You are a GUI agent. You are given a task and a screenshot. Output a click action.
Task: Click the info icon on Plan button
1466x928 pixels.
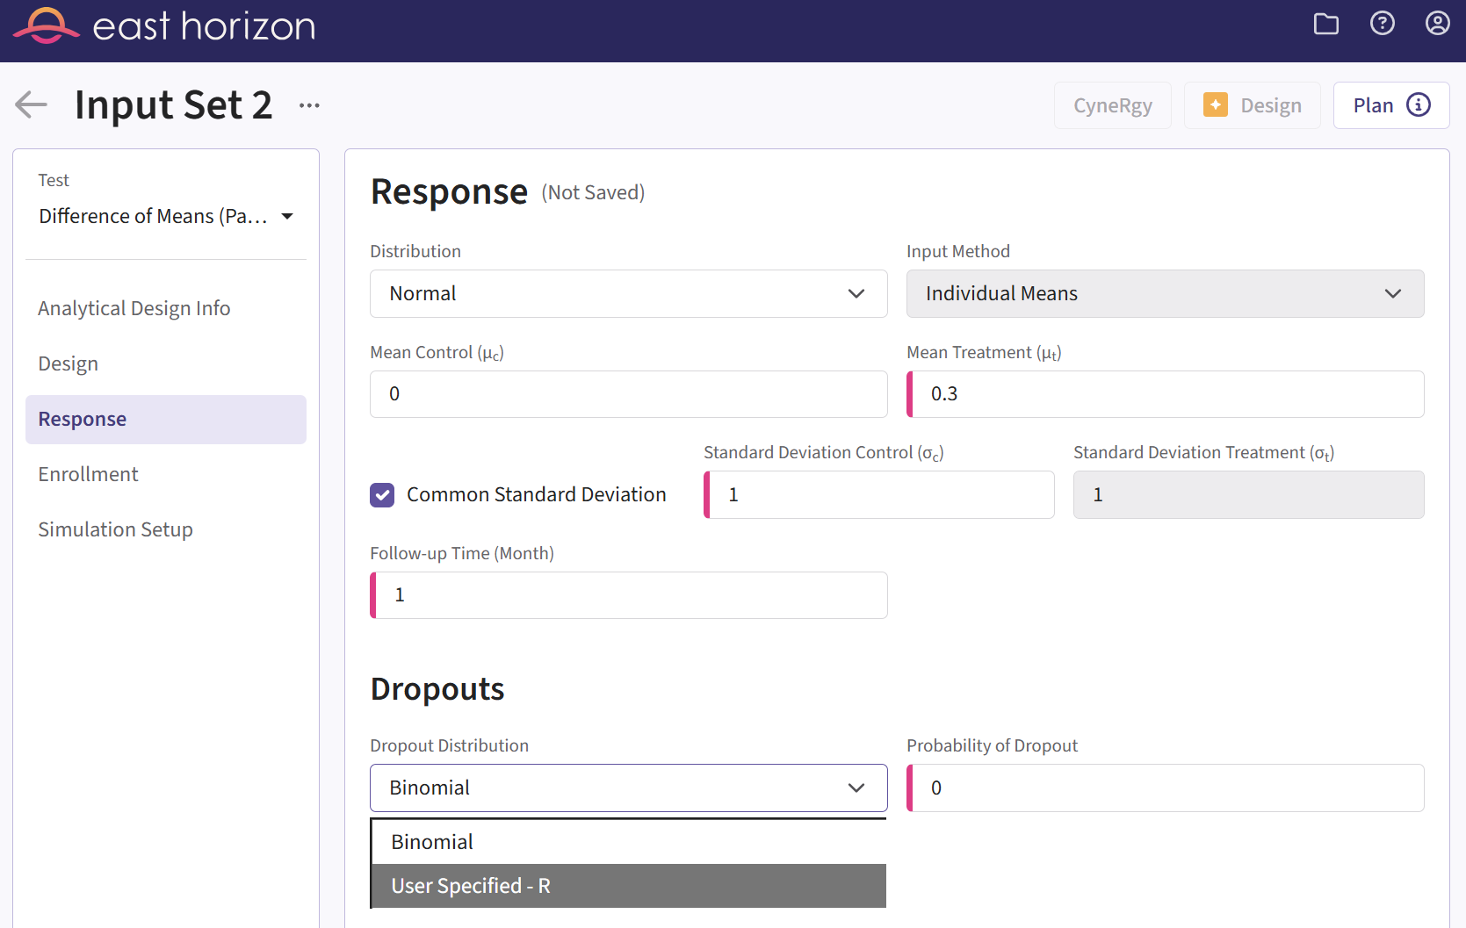point(1418,105)
